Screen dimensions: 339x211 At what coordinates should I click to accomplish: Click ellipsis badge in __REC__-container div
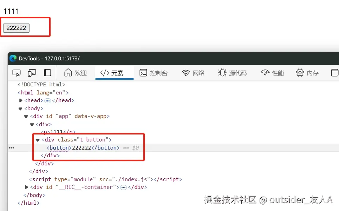pos(123,187)
